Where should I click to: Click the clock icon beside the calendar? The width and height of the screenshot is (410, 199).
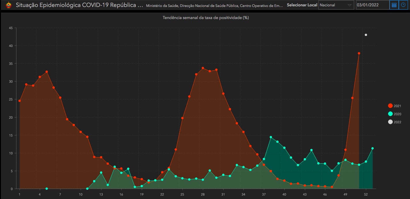point(403,5)
